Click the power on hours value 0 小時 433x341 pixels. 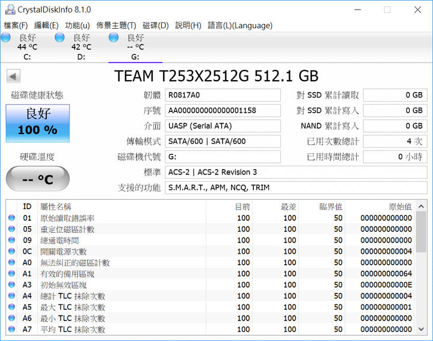pos(395,157)
